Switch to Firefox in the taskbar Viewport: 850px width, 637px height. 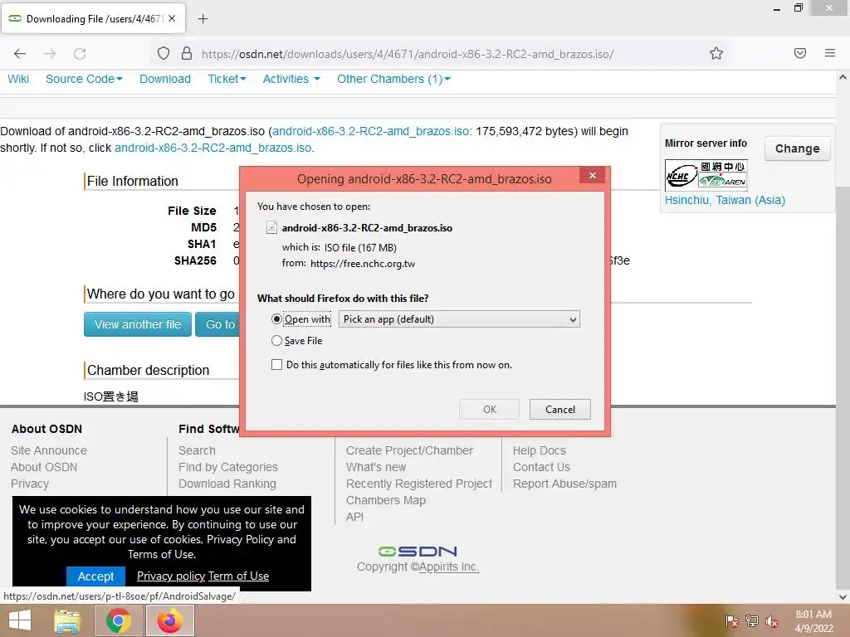point(169,620)
